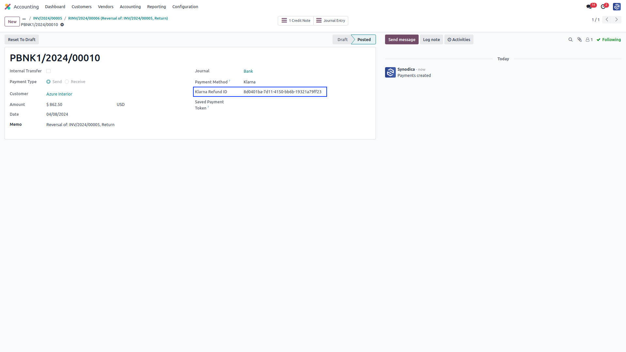Screen dimensions: 626x352
Task: Open the Dashboard menu
Action: (55, 7)
